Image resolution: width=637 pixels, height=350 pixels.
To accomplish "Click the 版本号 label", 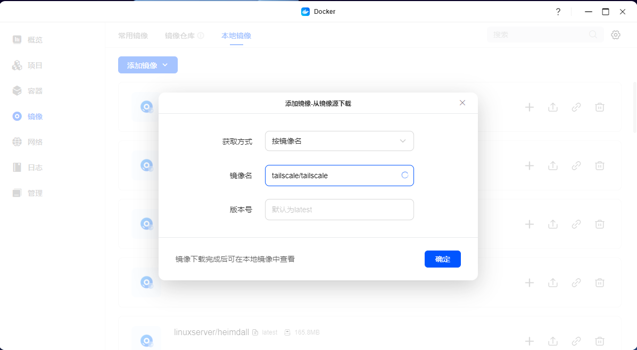I will coord(241,210).
